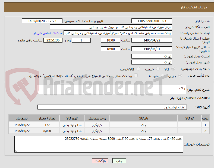Select the کالا radio button

pyautogui.click(x=173, y=69)
